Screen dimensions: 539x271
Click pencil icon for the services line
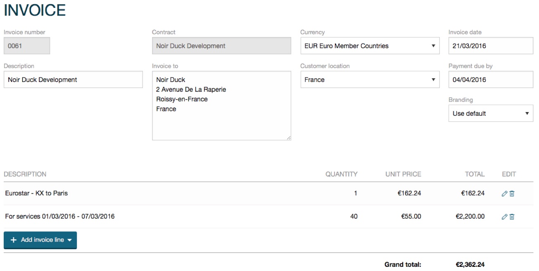click(x=504, y=217)
